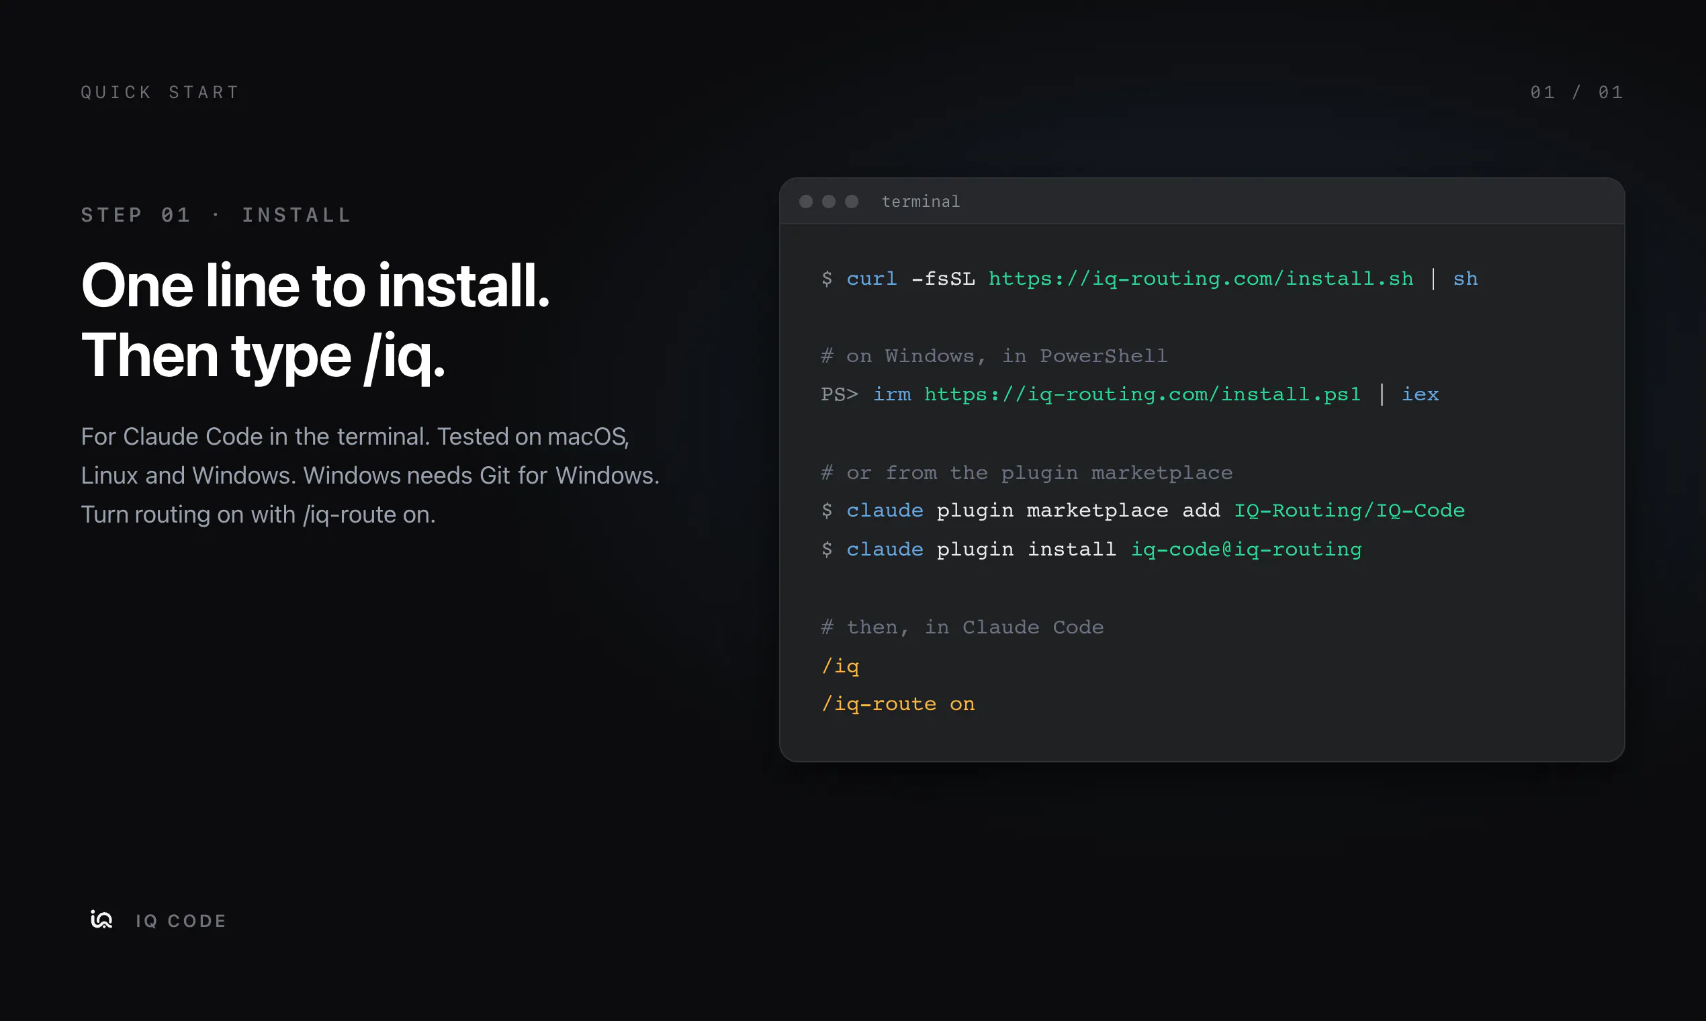Screen dimensions: 1706x1021
Task: Click the 'irm' command word
Action: [891, 394]
